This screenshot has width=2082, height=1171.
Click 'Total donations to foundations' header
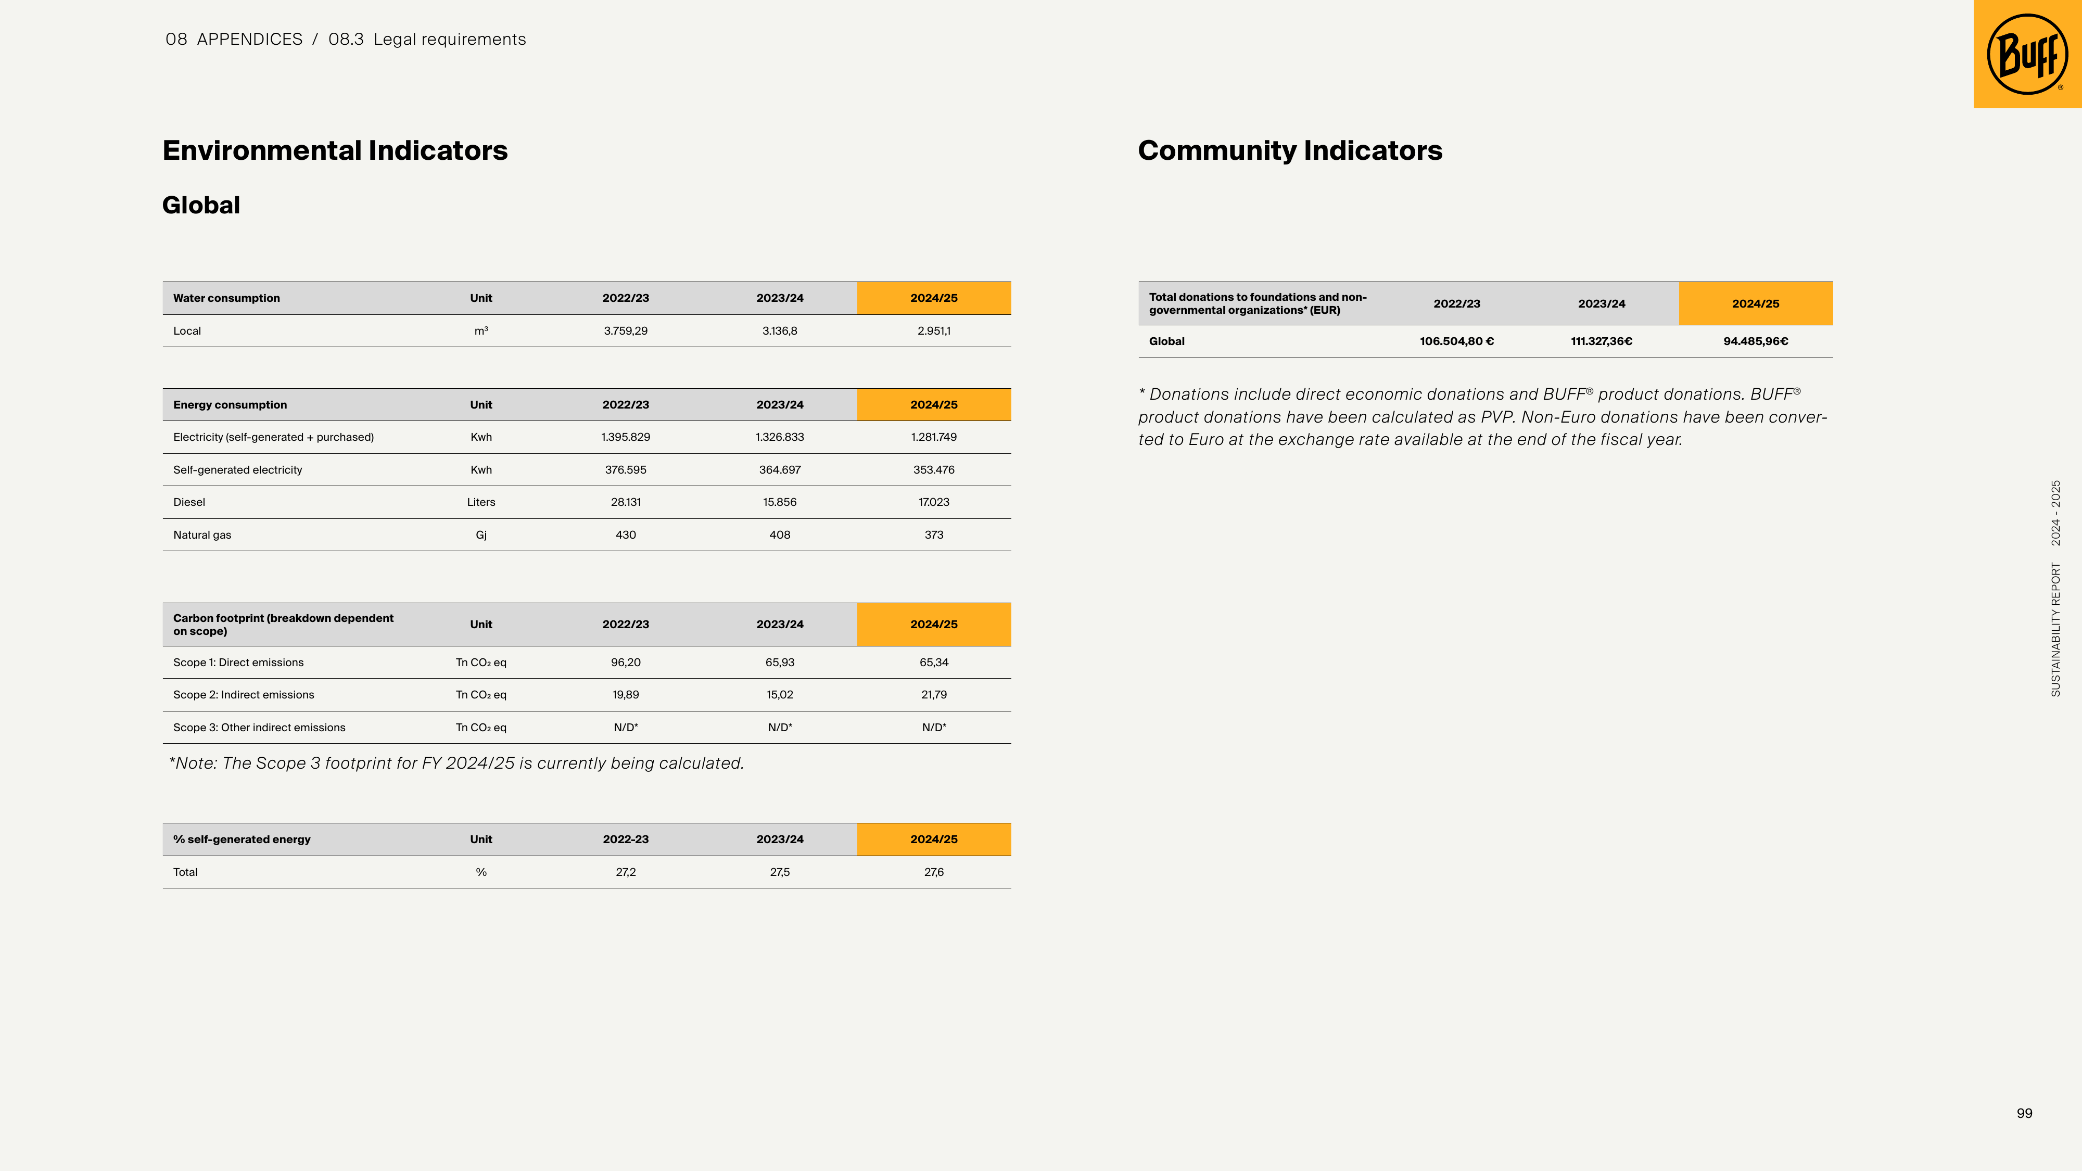(1258, 304)
